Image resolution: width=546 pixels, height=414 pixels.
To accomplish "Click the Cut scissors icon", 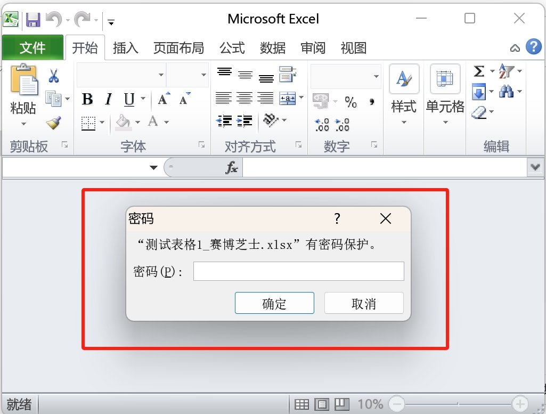I will 53,76.
